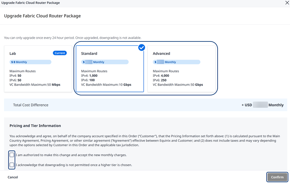This screenshot has width=290, height=183.
Task: Click the Current badge on the Lab card
Action: tap(60, 53)
